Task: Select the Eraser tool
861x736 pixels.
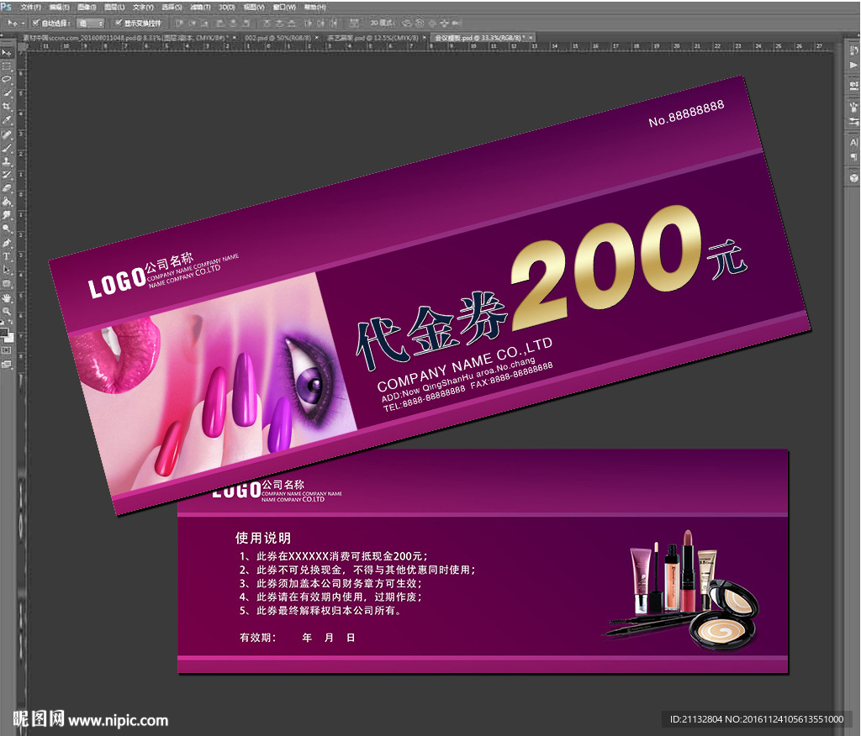Action: pos(7,188)
